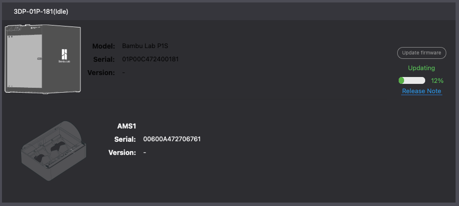Click the AMS1 Version label
459x206 pixels.
(122, 153)
